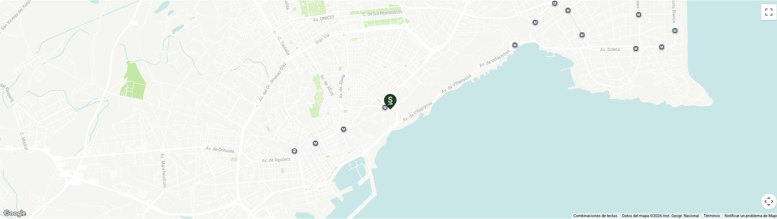
Task: Open the Google logo link
Action: (x=15, y=213)
